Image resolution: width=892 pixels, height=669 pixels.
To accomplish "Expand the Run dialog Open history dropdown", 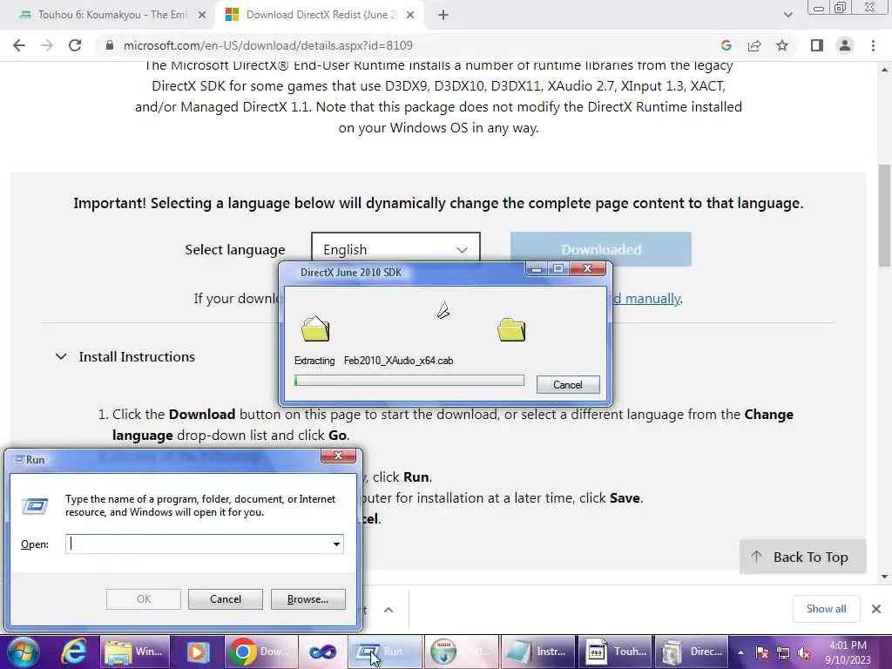I will [337, 544].
